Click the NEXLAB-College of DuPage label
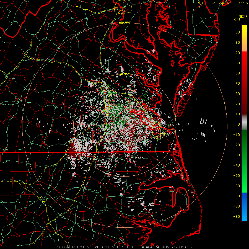The height and width of the screenshot is (249, 249). point(221,3)
